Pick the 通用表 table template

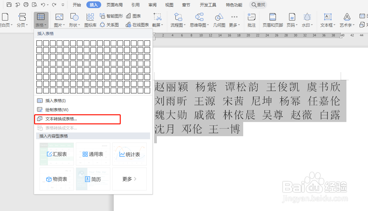point(93,154)
